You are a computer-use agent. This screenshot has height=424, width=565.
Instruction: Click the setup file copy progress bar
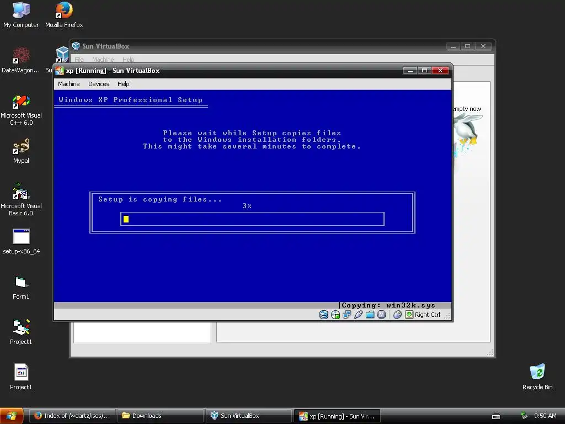252,219
